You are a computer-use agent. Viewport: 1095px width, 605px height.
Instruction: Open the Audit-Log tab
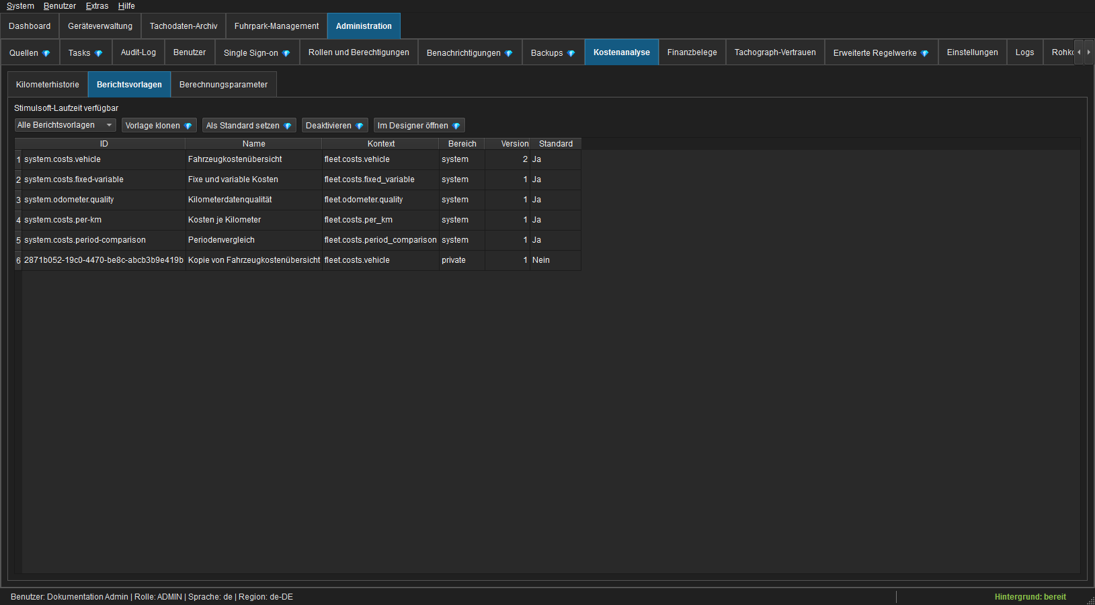click(x=138, y=52)
